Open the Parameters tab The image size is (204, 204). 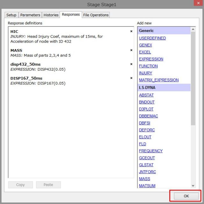(30, 15)
